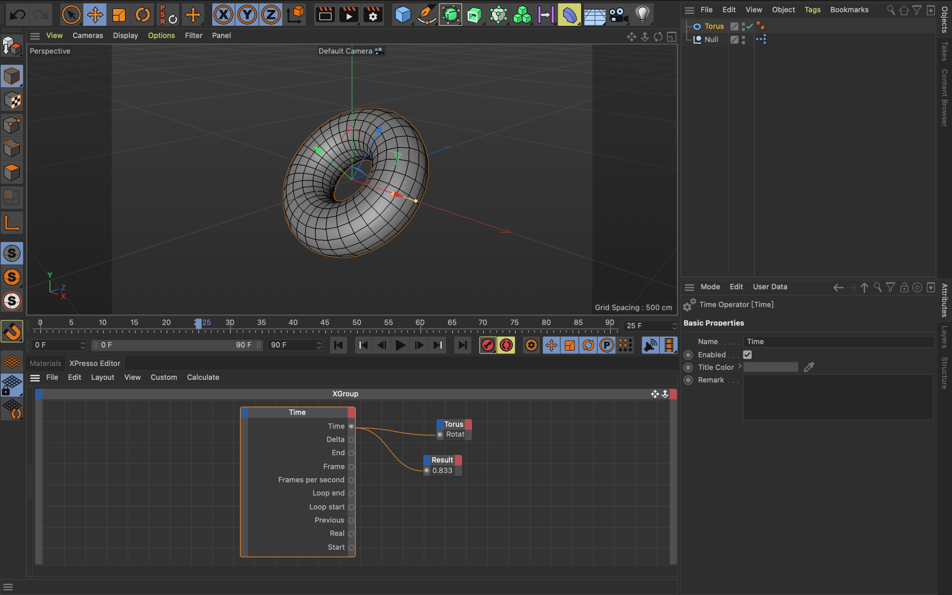Activate the Move tool in top toolbar
The width and height of the screenshot is (952, 595).
pos(95,15)
